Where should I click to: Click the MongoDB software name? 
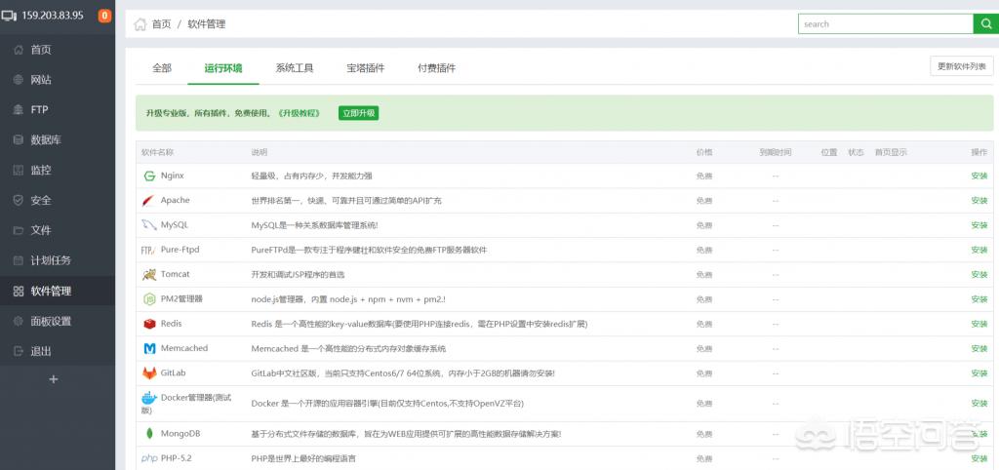[180, 434]
